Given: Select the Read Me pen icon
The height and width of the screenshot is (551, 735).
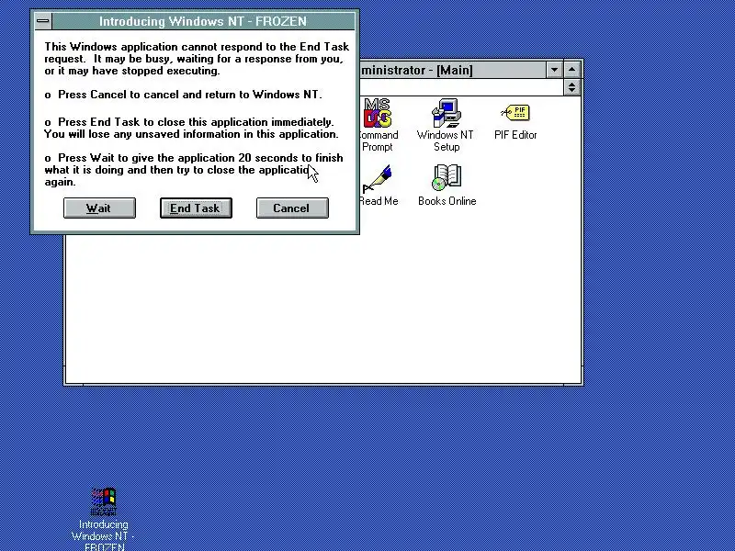Looking at the screenshot, I should tap(378, 178).
